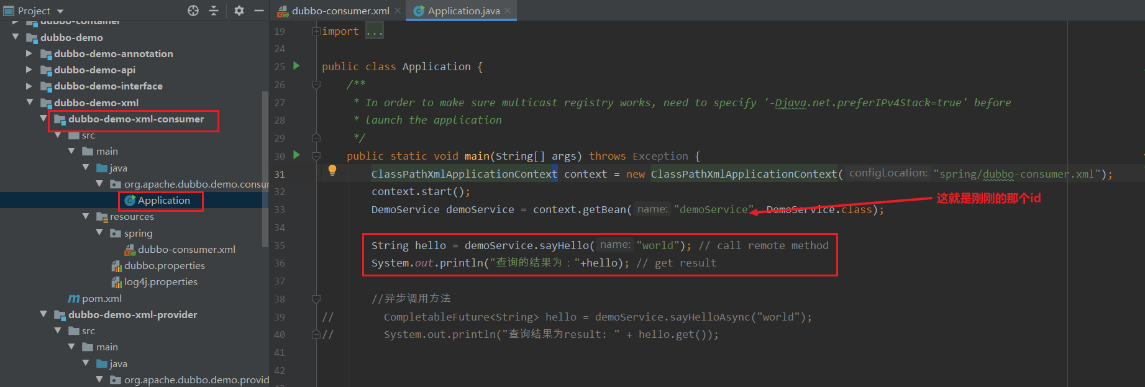Collapse the resources folder node
This screenshot has height=387, width=1145.
click(x=86, y=216)
